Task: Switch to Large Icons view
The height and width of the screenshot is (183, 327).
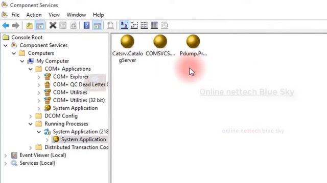Action: click(124, 25)
